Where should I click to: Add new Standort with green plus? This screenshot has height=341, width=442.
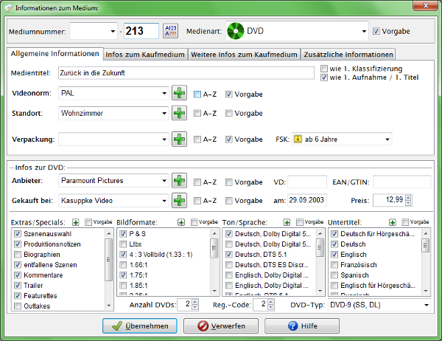[179, 114]
